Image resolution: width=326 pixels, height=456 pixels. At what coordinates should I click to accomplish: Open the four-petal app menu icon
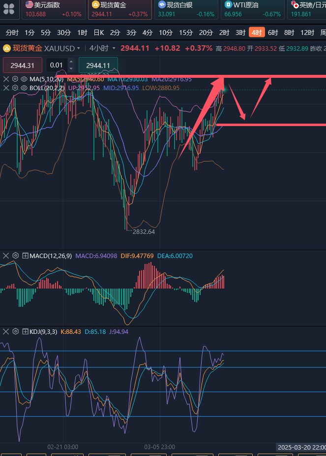click(x=9, y=9)
